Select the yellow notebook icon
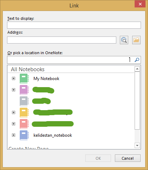This screenshot has height=170, width=148. pyautogui.click(x=24, y=113)
